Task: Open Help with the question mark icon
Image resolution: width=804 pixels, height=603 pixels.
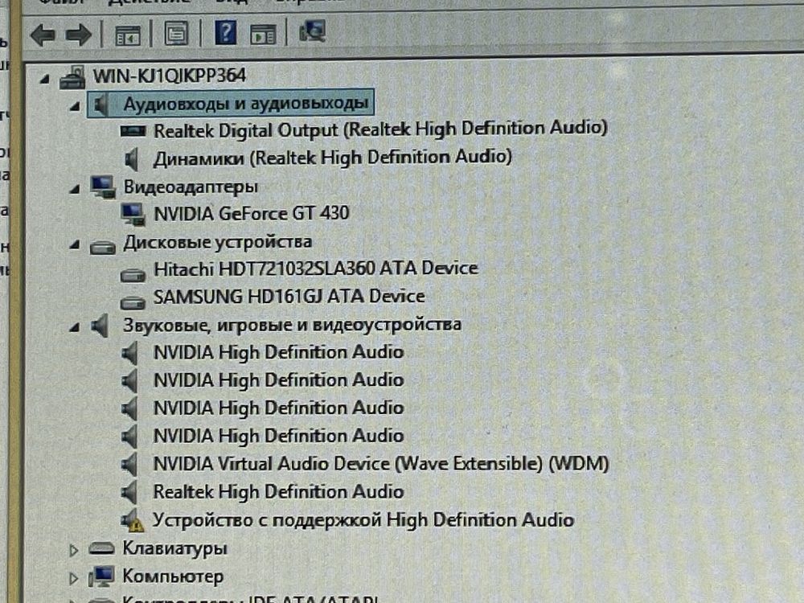Action: point(226,33)
